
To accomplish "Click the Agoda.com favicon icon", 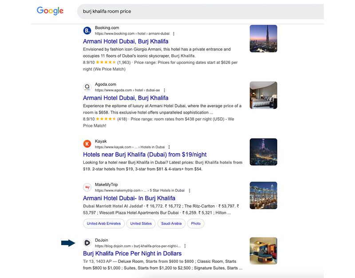I will click(87, 87).
